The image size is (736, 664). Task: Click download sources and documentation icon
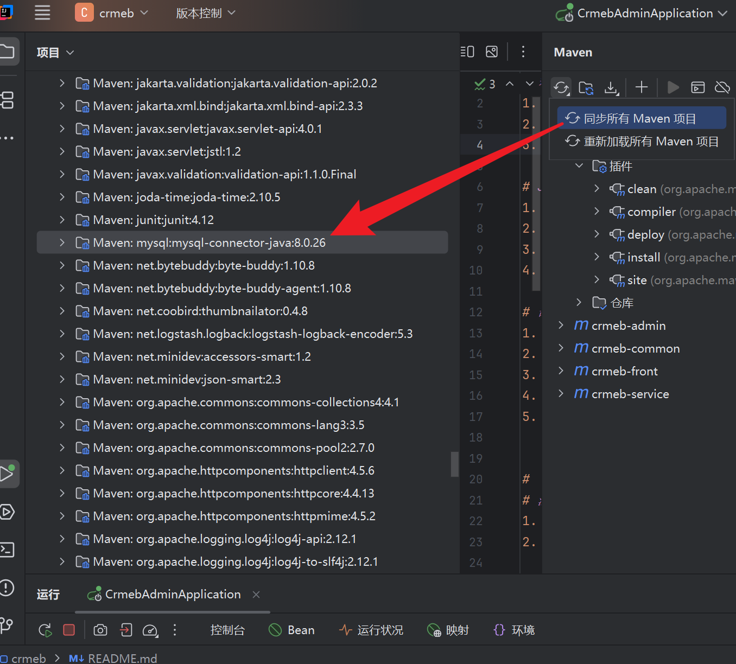click(612, 87)
